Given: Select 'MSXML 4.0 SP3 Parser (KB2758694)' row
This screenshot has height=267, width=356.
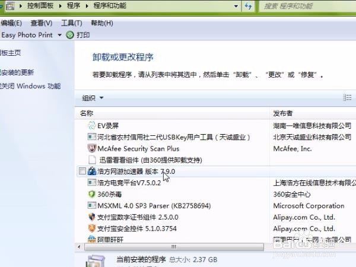Looking at the screenshot, I should [x=154, y=206].
